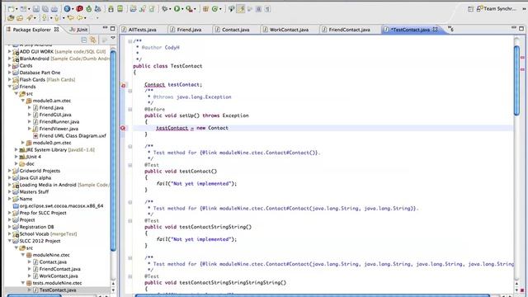Toggle Mark Occurrences highlighted toolbar button

241,9
